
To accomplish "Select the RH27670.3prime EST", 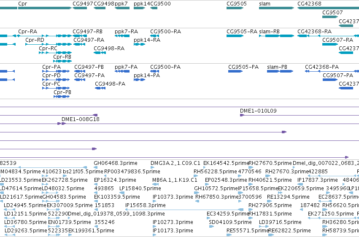I will point(268,176).
